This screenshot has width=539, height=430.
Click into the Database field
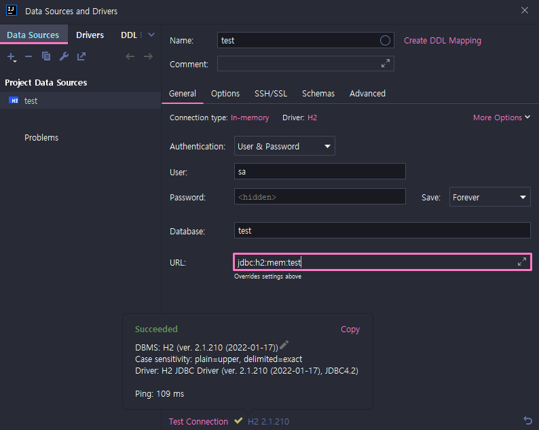(382, 230)
